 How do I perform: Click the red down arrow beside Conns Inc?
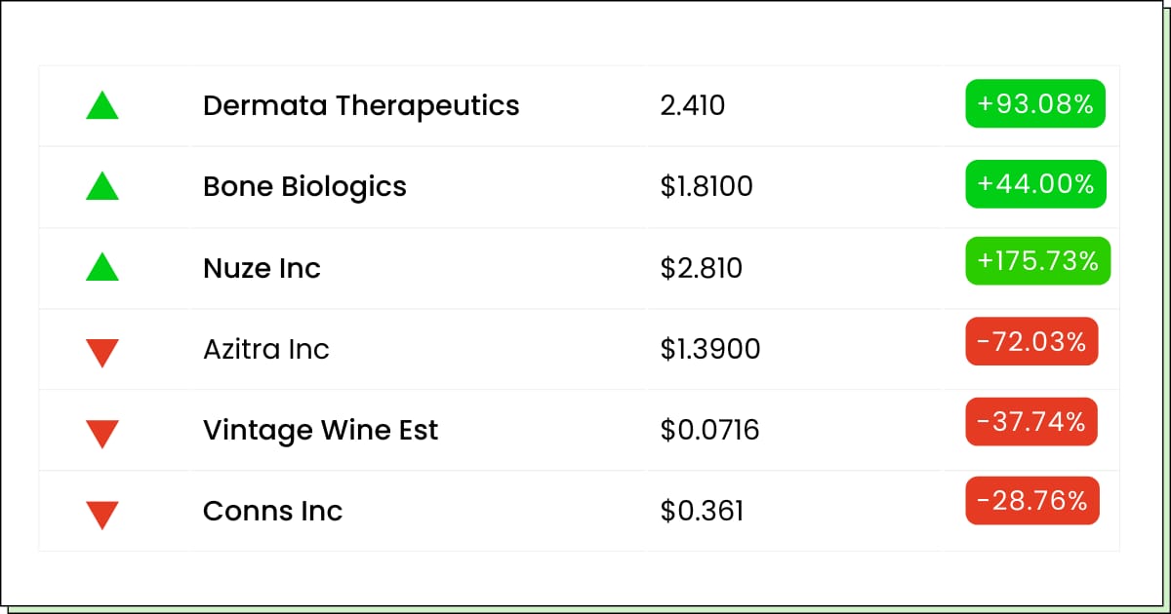click(x=102, y=515)
